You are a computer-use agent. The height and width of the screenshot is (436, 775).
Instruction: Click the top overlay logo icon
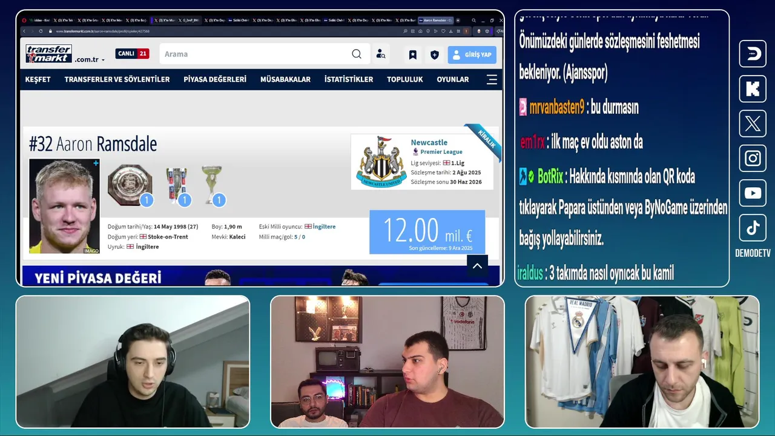(x=753, y=53)
